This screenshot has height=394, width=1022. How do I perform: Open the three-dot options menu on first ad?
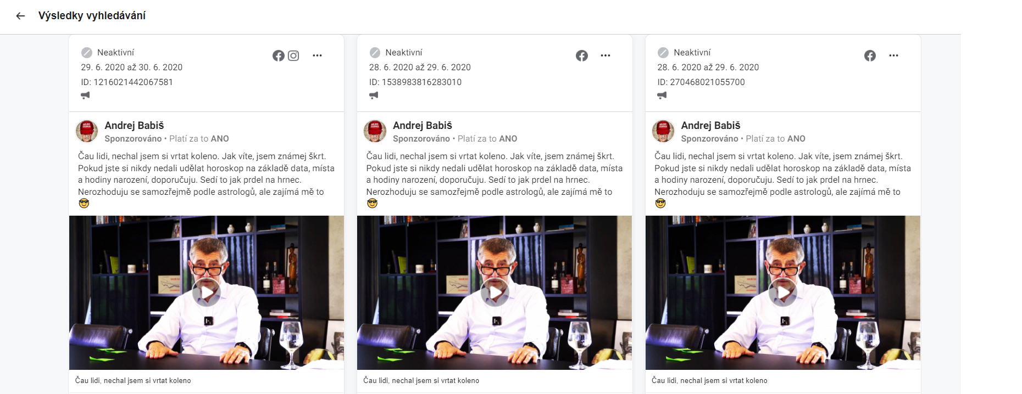[317, 55]
